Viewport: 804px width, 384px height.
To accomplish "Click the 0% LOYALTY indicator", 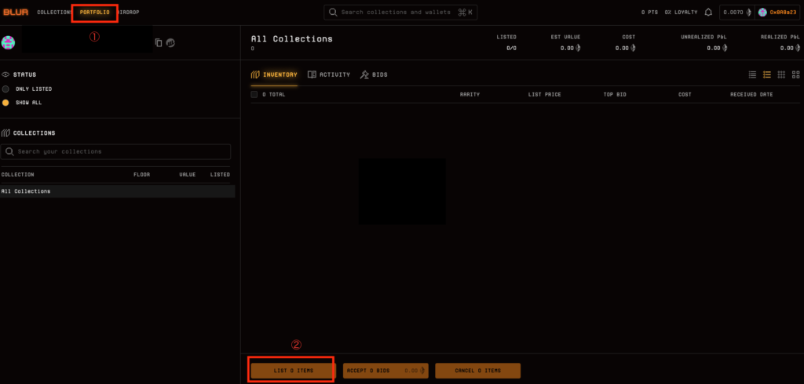I will coord(681,13).
